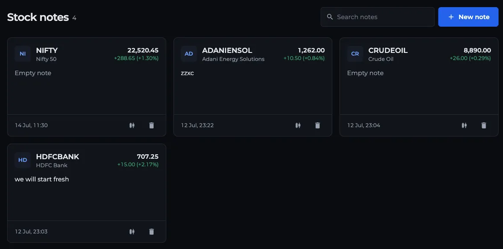Click the price 707.25
This screenshot has width=503, height=249.
(148, 157)
